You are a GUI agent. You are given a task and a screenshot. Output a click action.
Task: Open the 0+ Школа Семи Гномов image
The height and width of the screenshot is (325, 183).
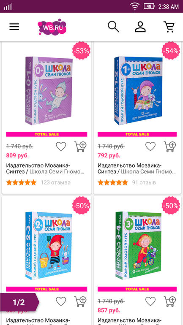tap(49, 91)
